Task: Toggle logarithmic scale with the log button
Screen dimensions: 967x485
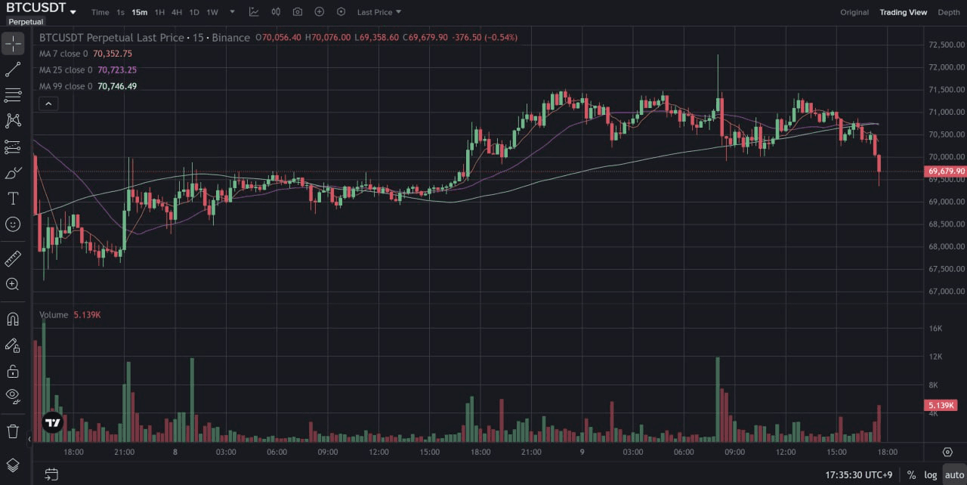Action: (931, 474)
